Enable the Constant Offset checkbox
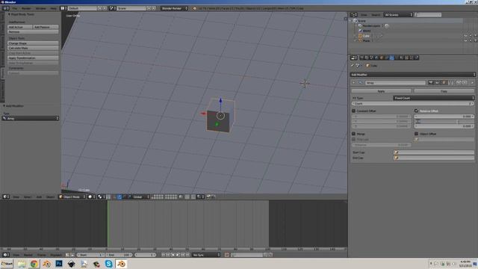The width and height of the screenshot is (478, 269). click(x=353, y=111)
